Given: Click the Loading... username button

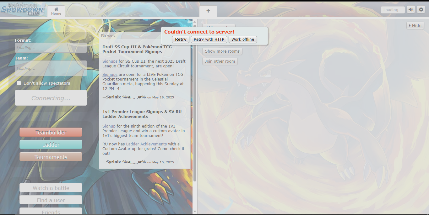Looking at the screenshot, I should [x=393, y=10].
